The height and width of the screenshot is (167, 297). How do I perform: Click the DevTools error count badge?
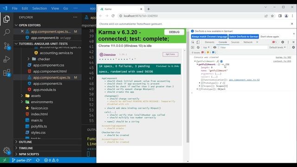[274, 42]
